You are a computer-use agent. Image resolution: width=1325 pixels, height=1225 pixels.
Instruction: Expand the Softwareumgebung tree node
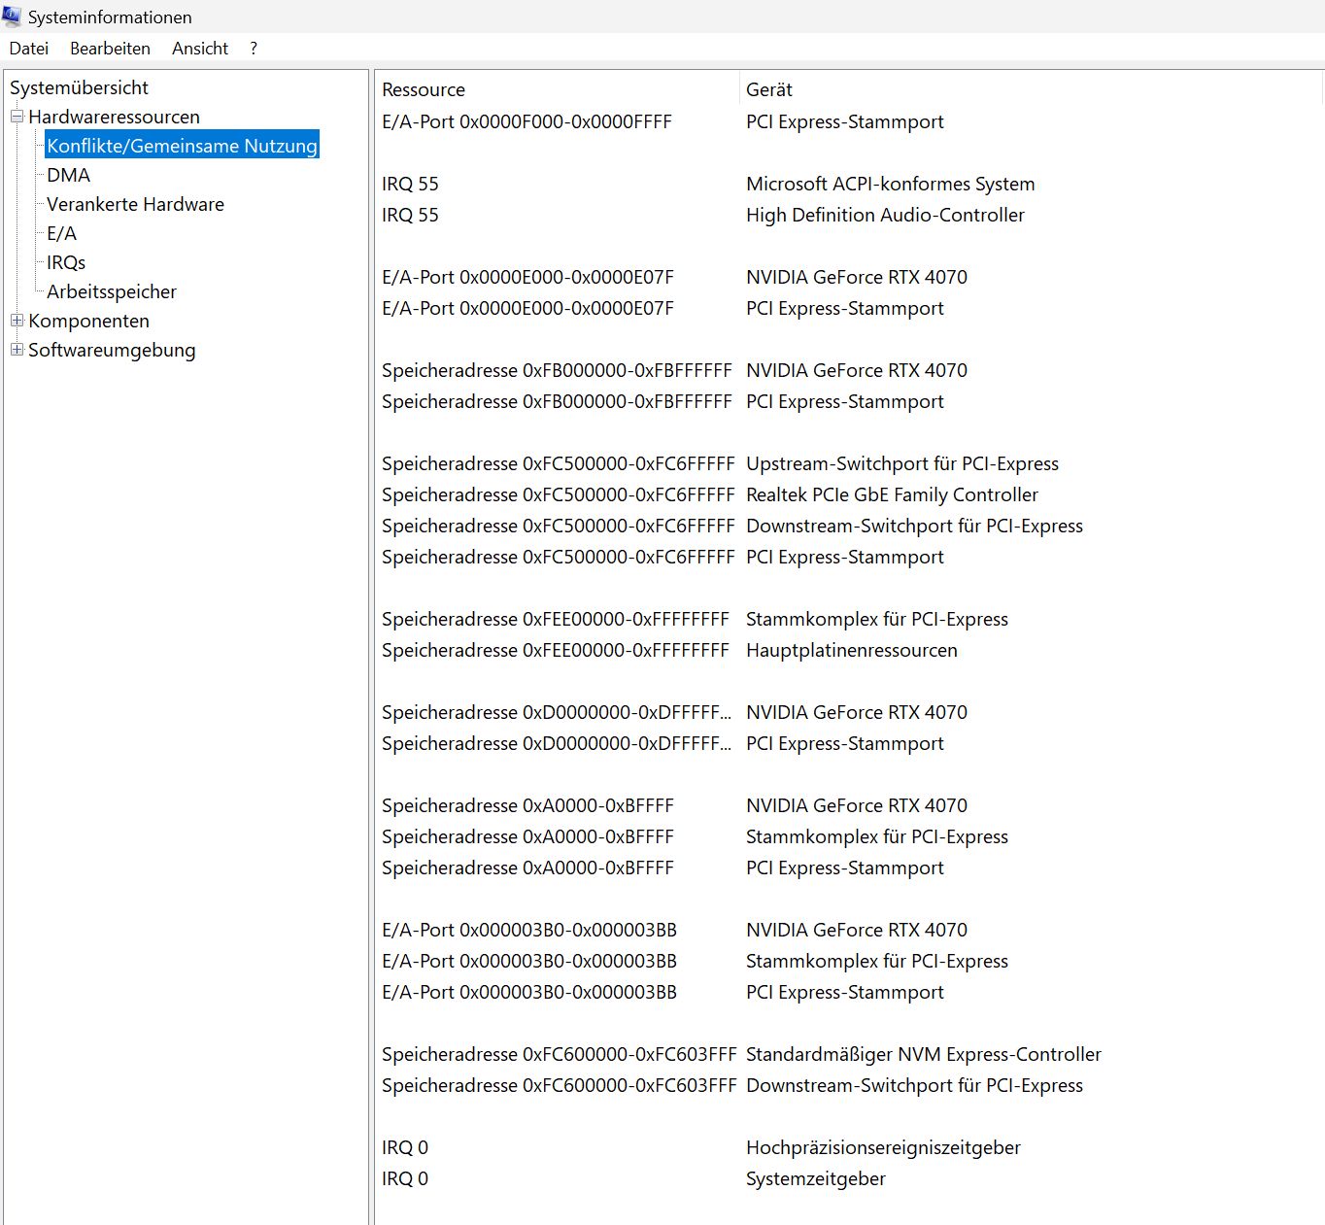[17, 350]
